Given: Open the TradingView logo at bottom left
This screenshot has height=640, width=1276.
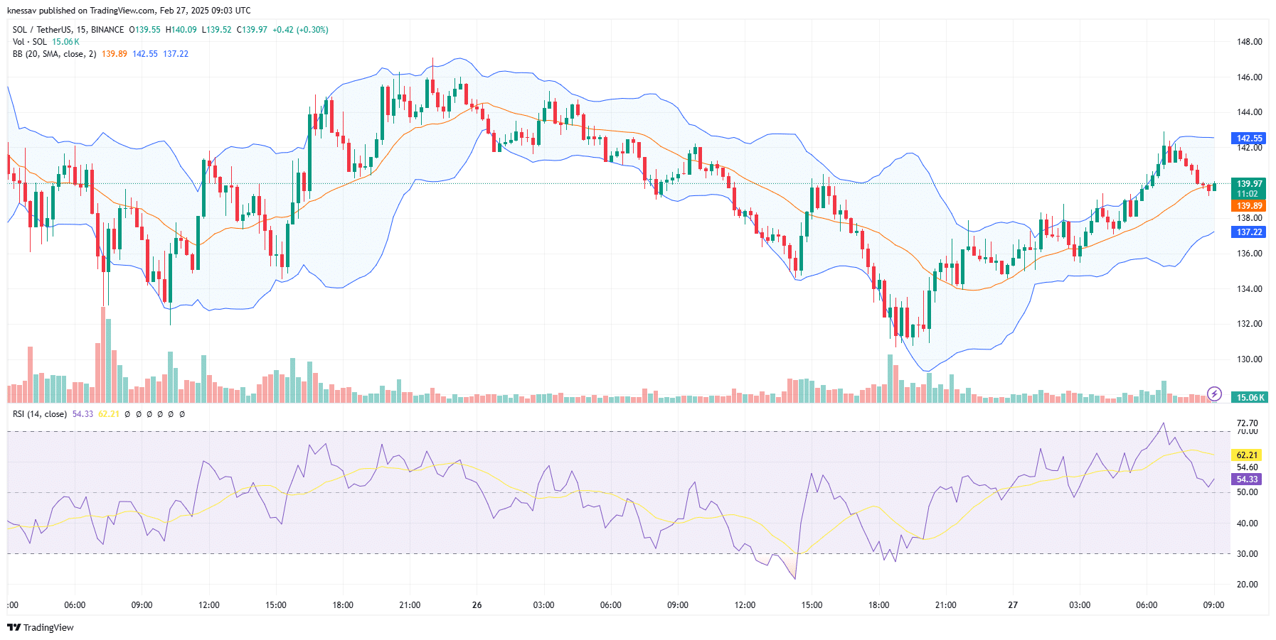Looking at the screenshot, I should 41,627.
